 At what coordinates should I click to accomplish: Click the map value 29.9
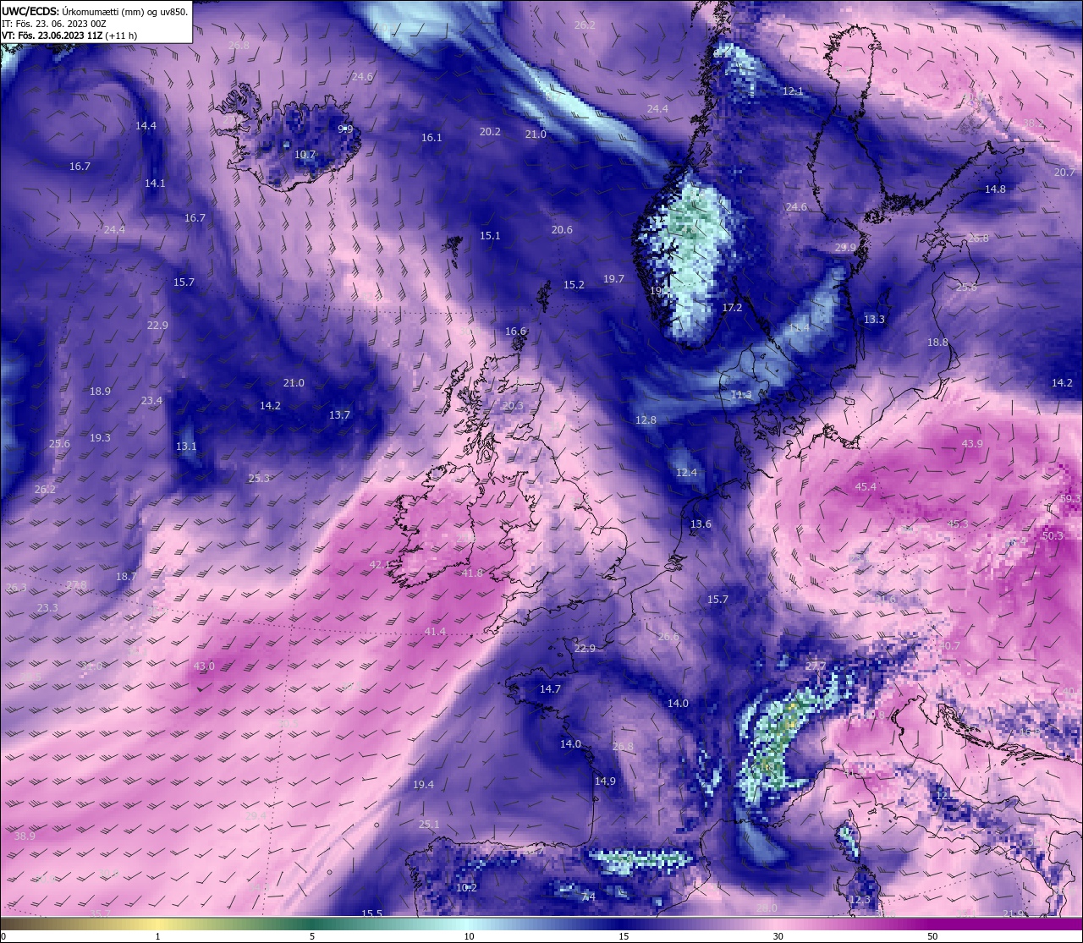pyautogui.click(x=845, y=247)
